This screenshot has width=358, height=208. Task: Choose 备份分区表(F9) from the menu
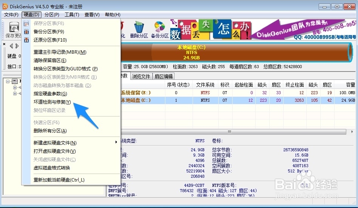49,31
